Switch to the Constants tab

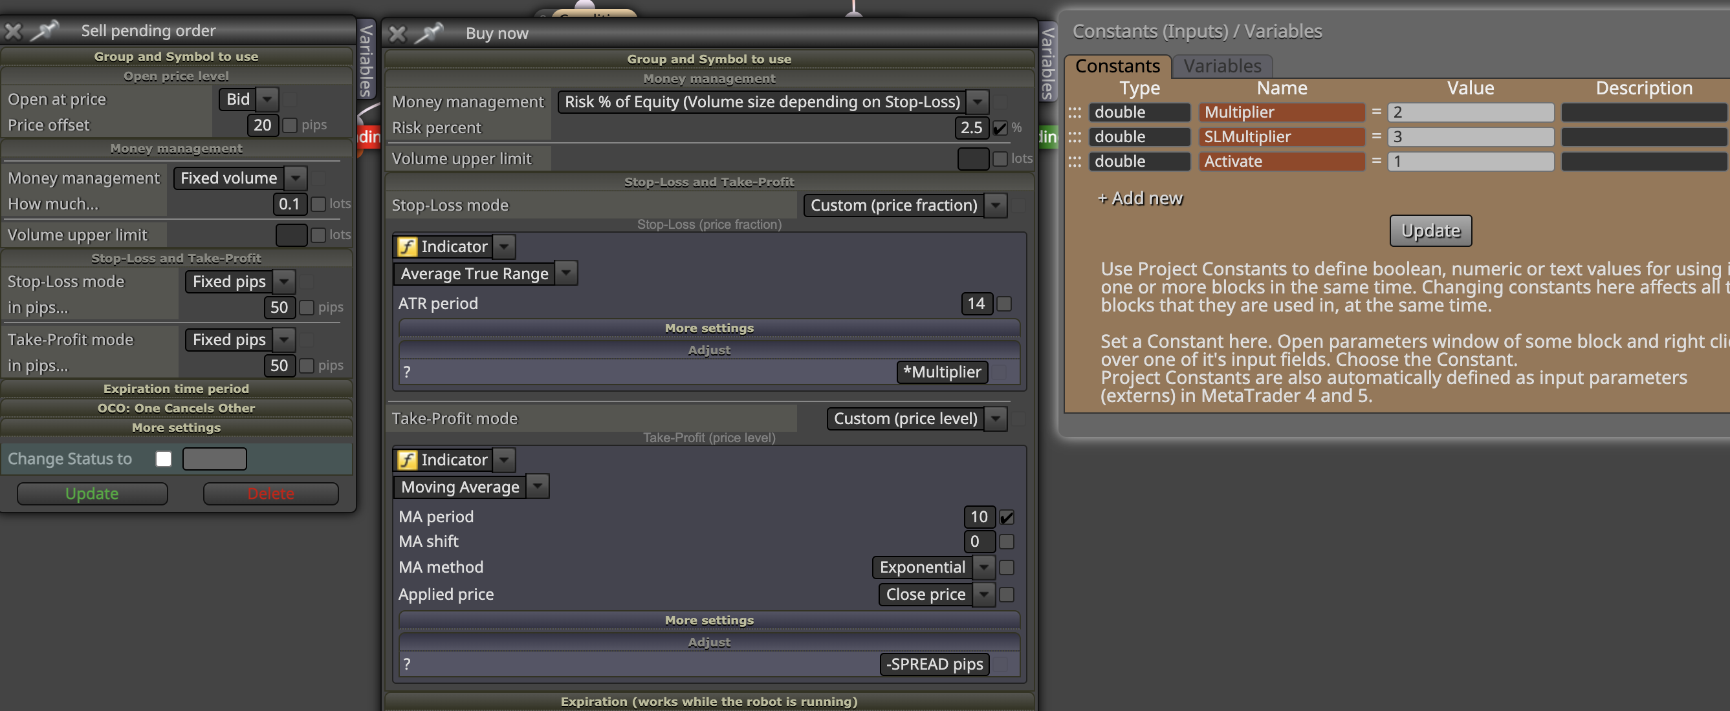click(x=1117, y=67)
